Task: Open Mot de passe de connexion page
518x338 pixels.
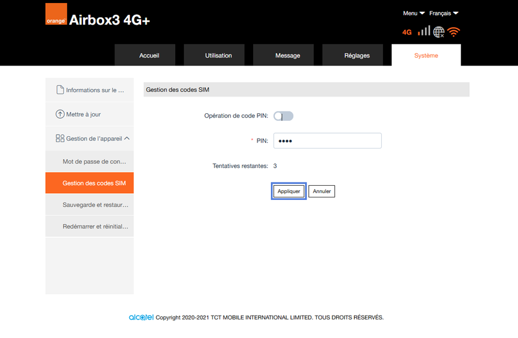Action: pyautogui.click(x=94, y=162)
